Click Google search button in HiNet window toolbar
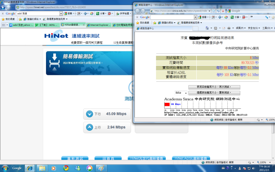The image size is (275, 172). point(68,13)
